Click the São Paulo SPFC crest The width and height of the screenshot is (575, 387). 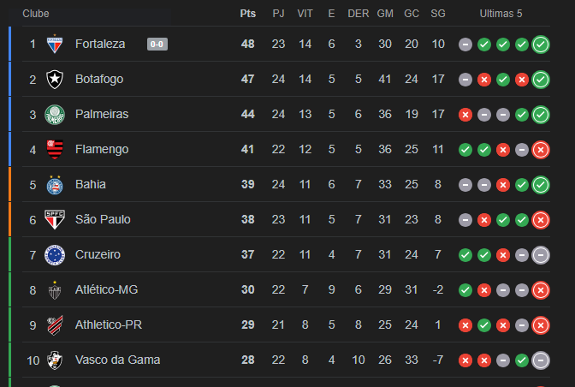pos(55,220)
